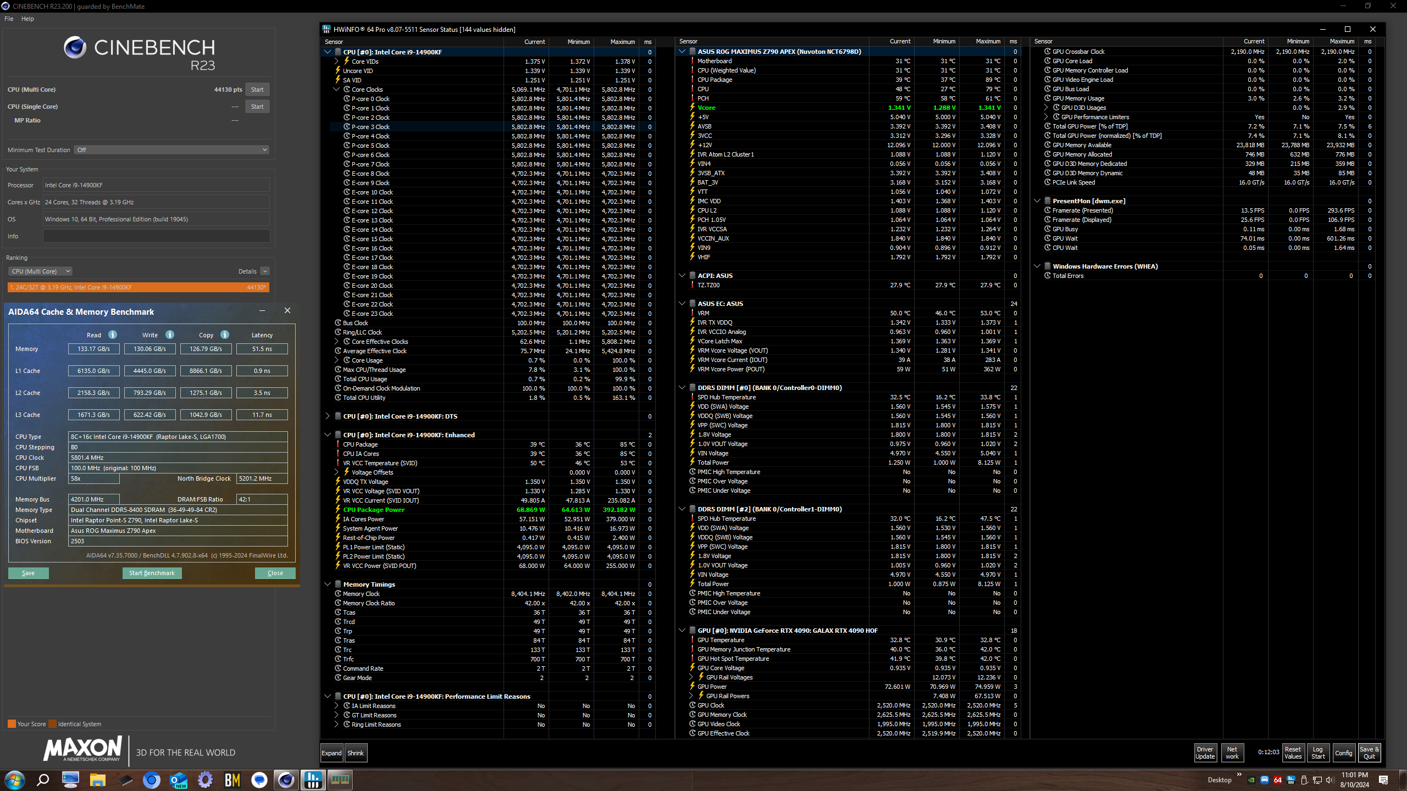Click the Write info icon in AIDA64

(x=170, y=335)
